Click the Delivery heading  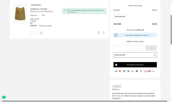pyautogui.click(x=116, y=89)
